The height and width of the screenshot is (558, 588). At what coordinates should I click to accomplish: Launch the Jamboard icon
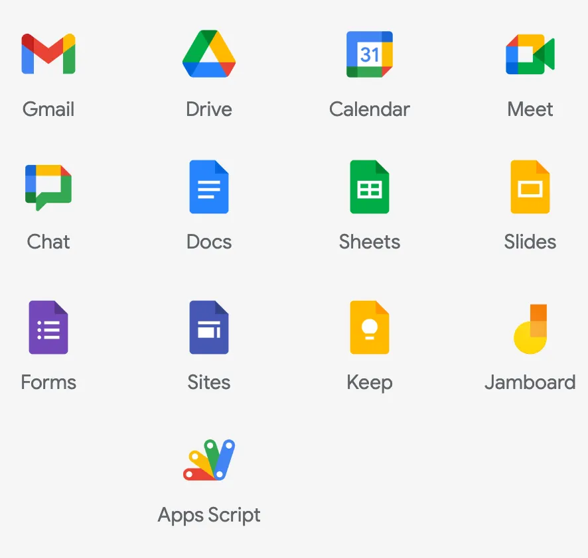coord(530,329)
